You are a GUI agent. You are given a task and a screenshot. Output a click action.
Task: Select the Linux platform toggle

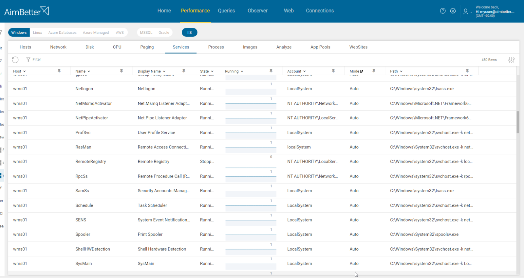coord(37,32)
